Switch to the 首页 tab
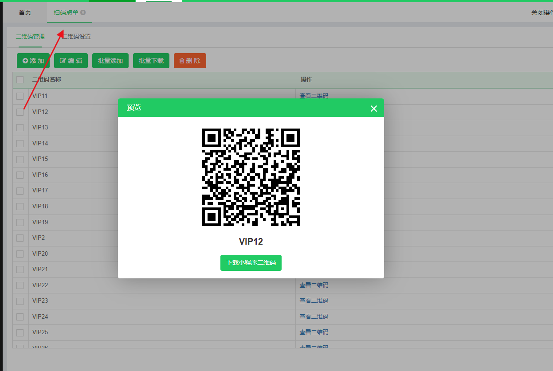This screenshot has width=553, height=371. (x=25, y=12)
